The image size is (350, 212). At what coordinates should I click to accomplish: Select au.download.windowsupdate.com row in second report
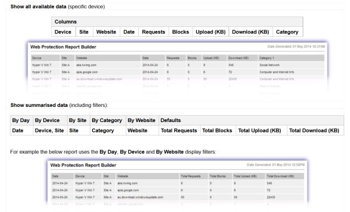177,197
